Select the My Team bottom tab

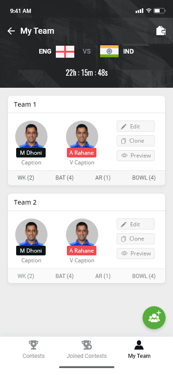pos(139,350)
